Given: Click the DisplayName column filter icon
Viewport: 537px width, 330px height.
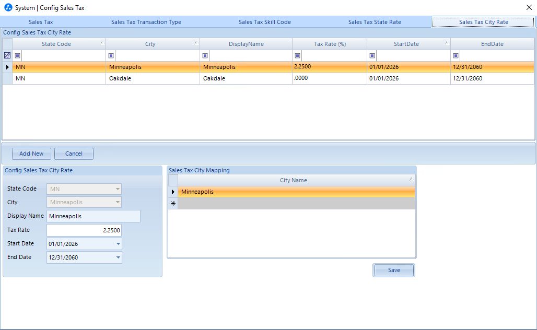Looking at the screenshot, I should (205, 55).
